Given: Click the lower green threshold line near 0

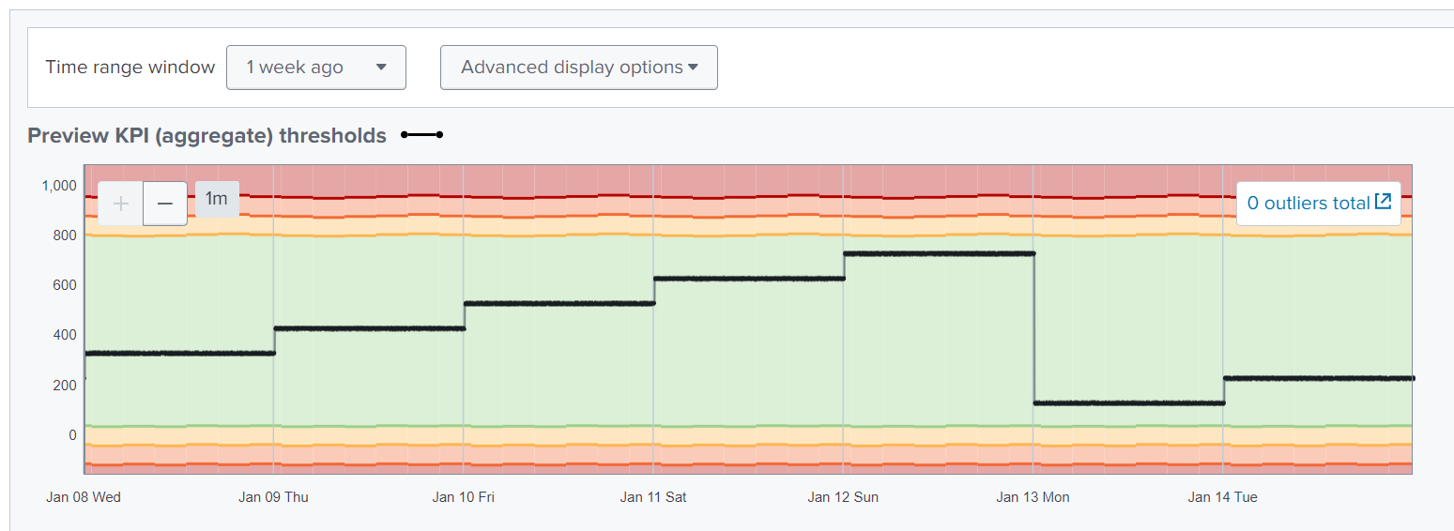Looking at the screenshot, I should [x=657, y=426].
